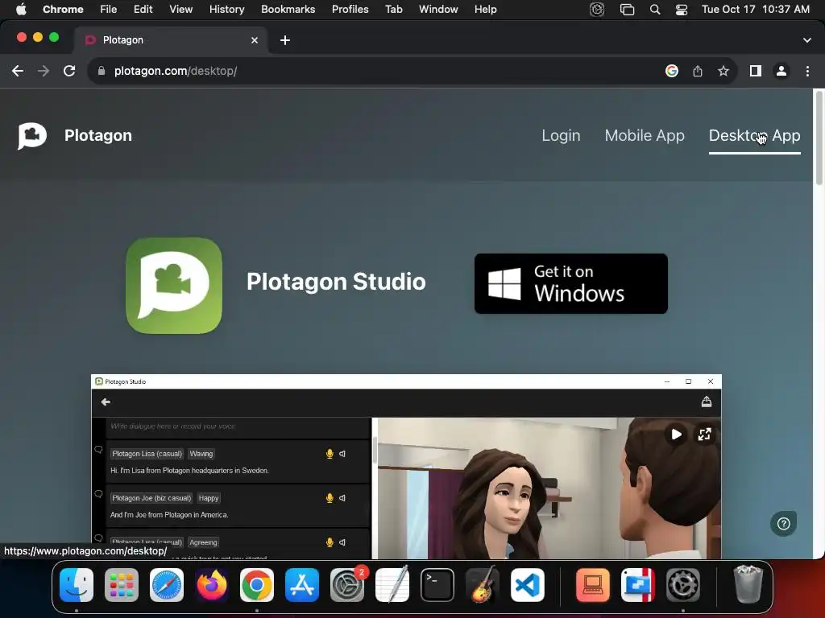Click the browser forward arrow
The height and width of the screenshot is (618, 825).
click(44, 71)
